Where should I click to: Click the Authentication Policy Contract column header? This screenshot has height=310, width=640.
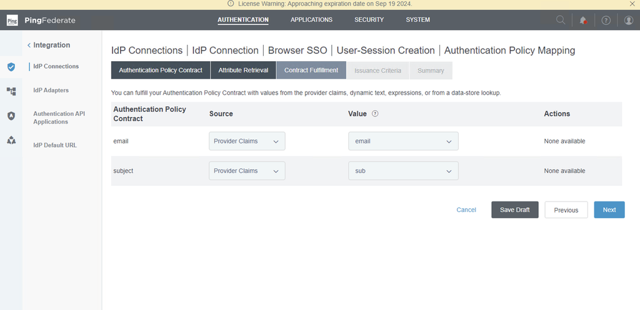(149, 114)
